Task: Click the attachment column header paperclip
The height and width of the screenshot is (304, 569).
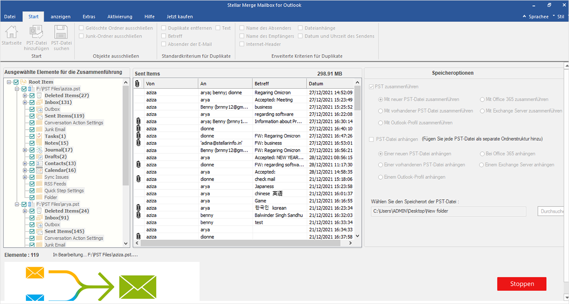Action: pyautogui.click(x=137, y=83)
